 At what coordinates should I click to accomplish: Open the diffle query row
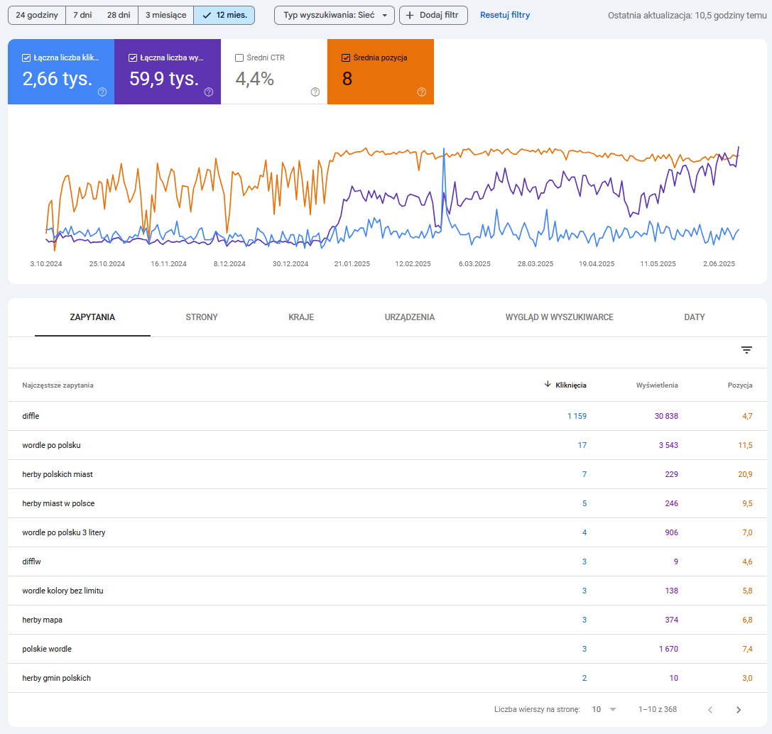[31, 416]
